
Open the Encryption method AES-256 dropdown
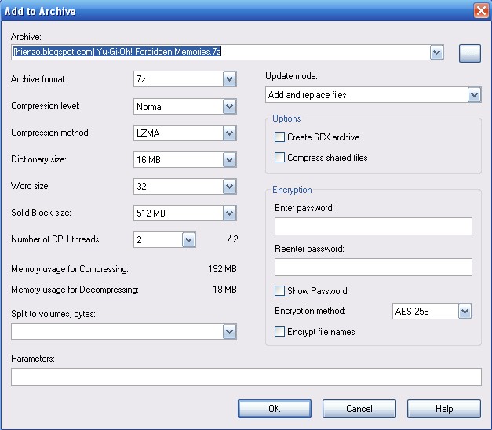click(465, 312)
